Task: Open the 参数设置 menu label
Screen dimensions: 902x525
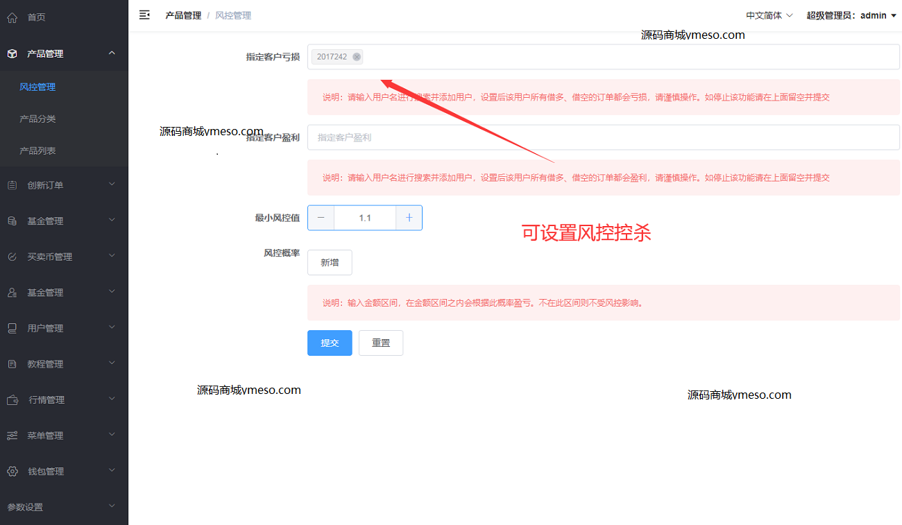Action: click(x=25, y=507)
